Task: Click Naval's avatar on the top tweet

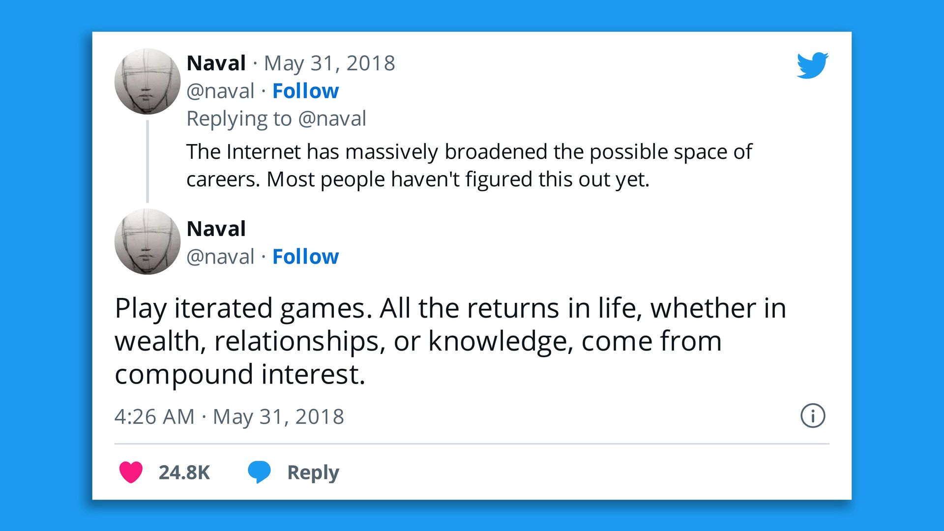Action: coord(147,81)
